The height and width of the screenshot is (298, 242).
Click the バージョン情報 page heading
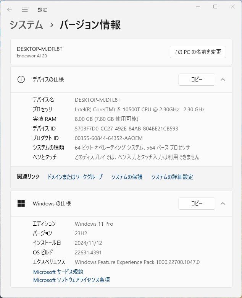(x=90, y=25)
